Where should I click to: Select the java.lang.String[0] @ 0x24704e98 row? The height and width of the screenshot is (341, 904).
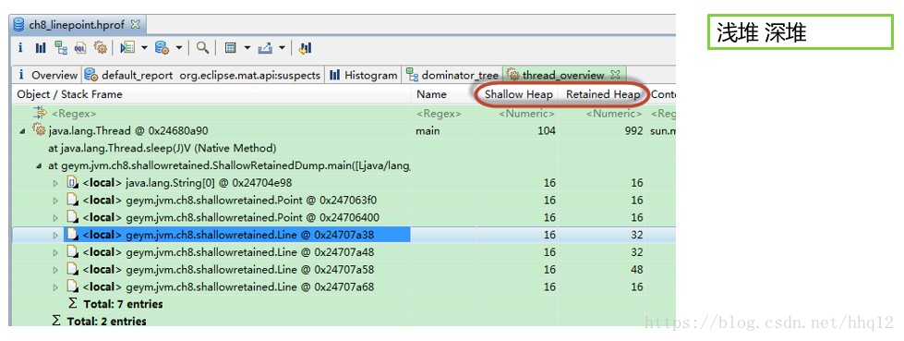click(x=187, y=183)
